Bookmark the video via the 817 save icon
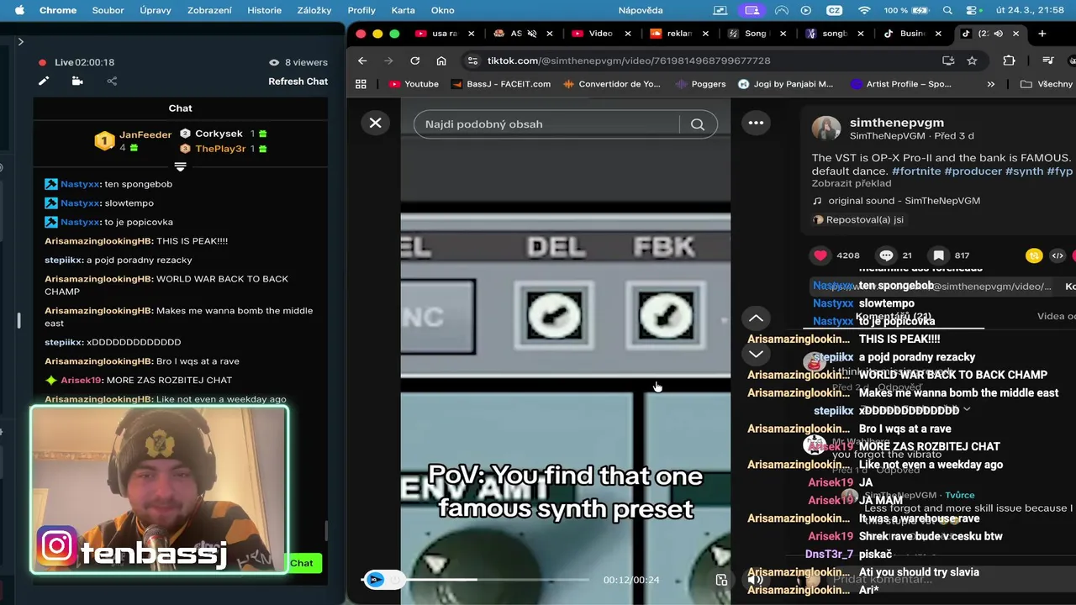This screenshot has width=1076, height=605. pyautogui.click(x=938, y=255)
